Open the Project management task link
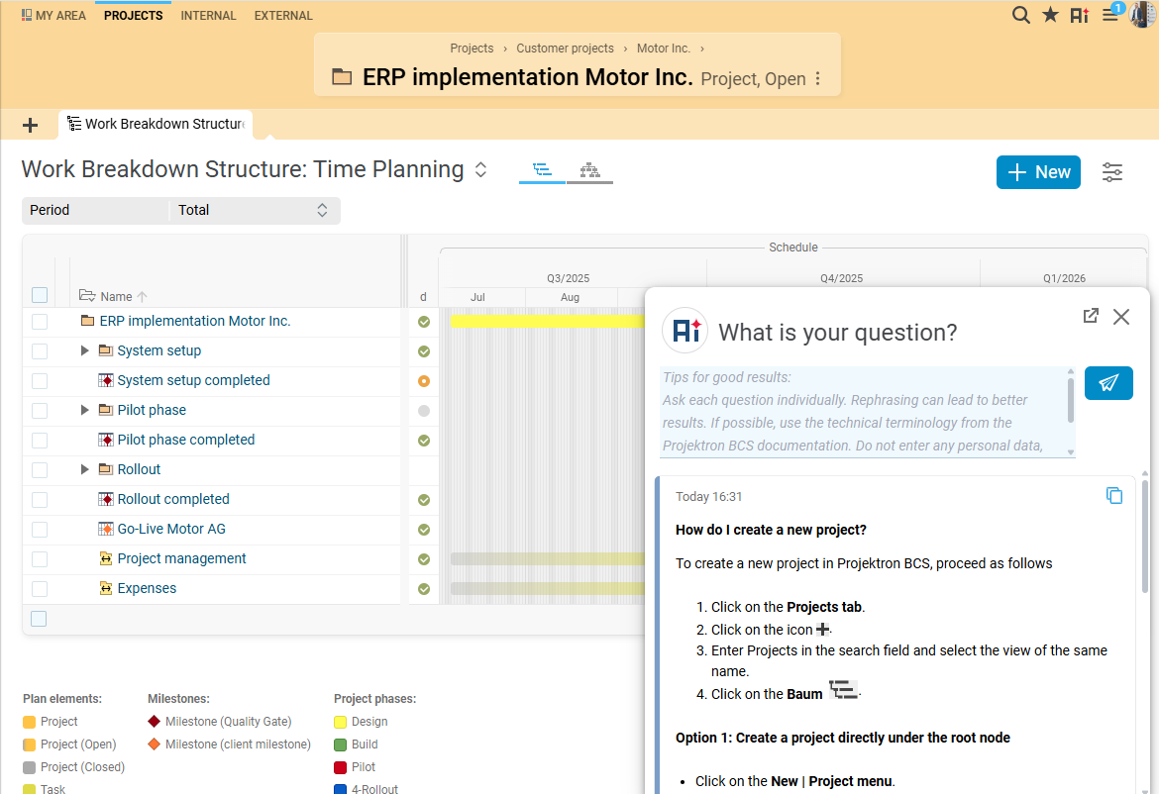The width and height of the screenshot is (1159, 794). coord(181,558)
